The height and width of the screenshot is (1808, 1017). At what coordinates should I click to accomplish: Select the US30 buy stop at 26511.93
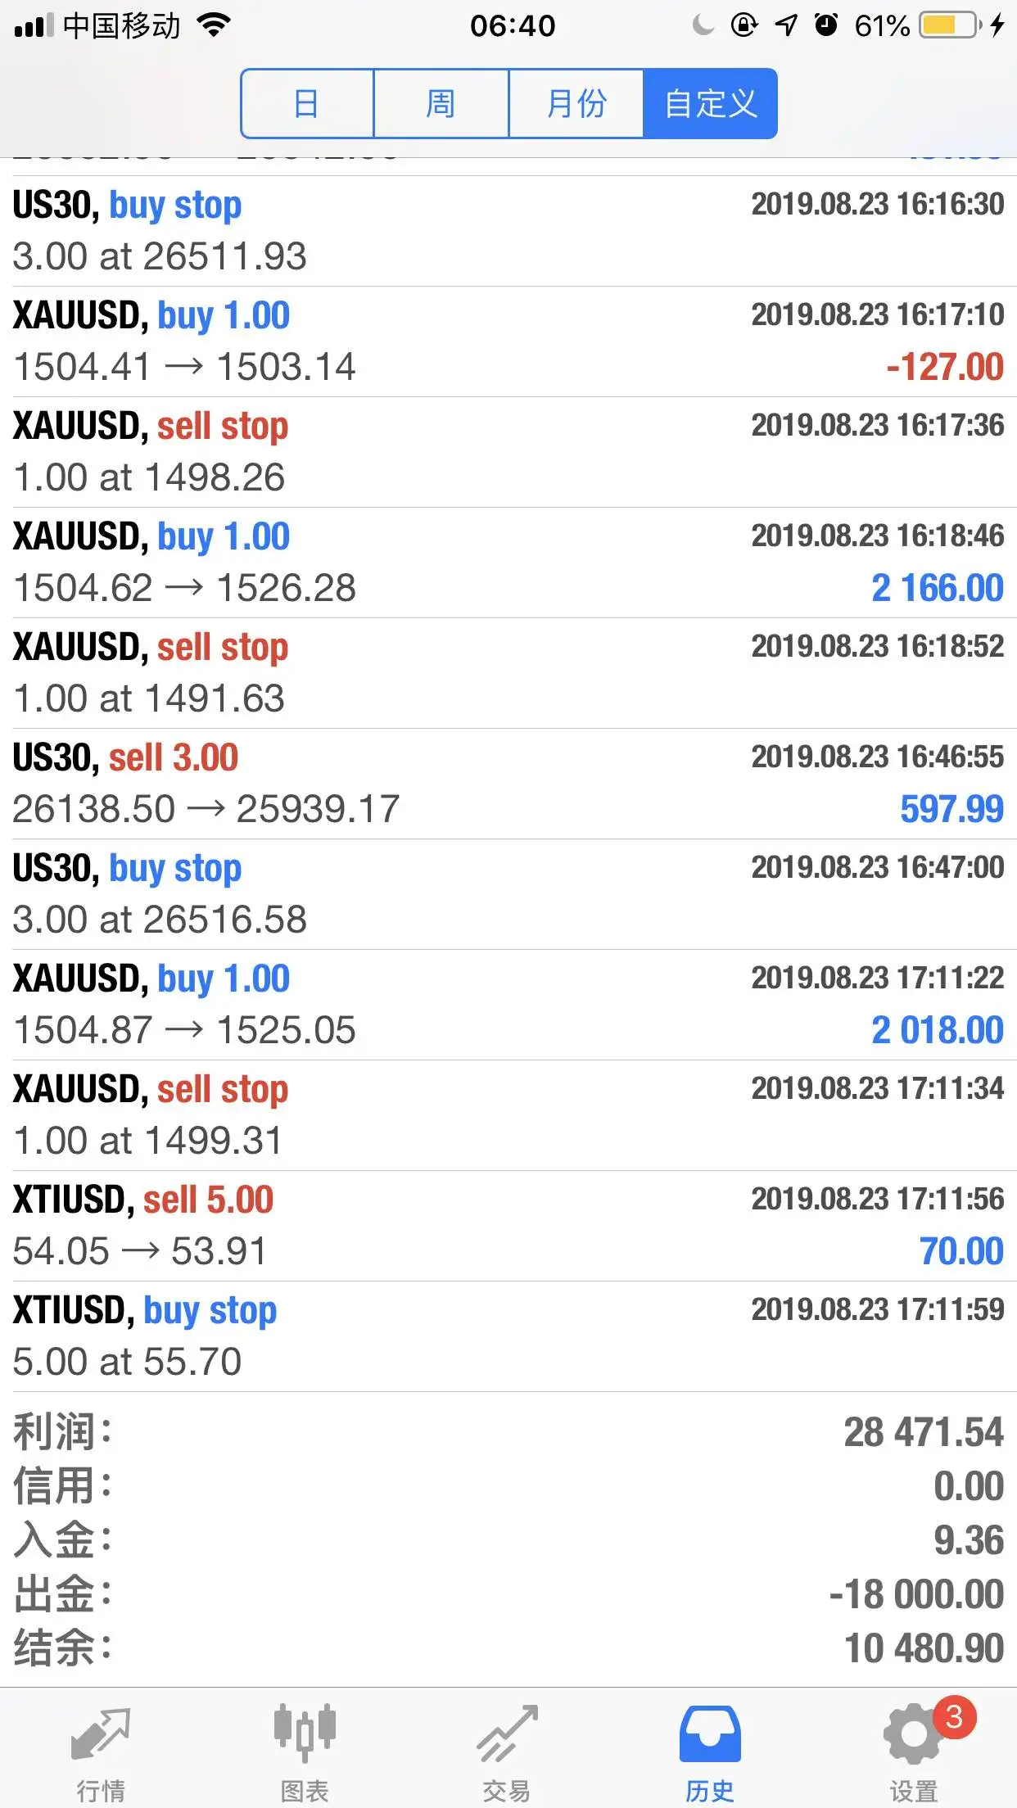[x=508, y=231]
